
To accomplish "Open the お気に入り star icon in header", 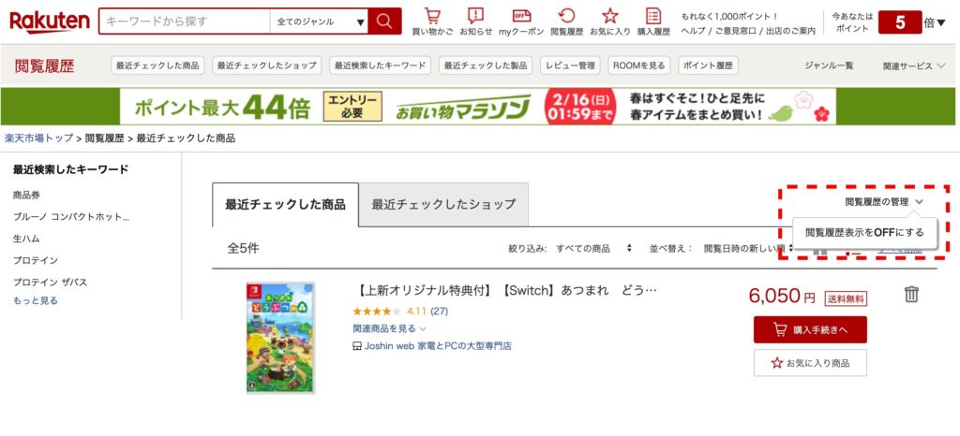I will click(x=609, y=22).
